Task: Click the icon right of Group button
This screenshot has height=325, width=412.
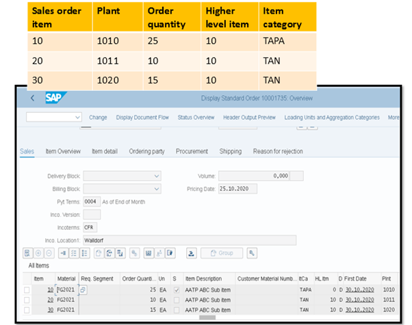Action: 253,253
